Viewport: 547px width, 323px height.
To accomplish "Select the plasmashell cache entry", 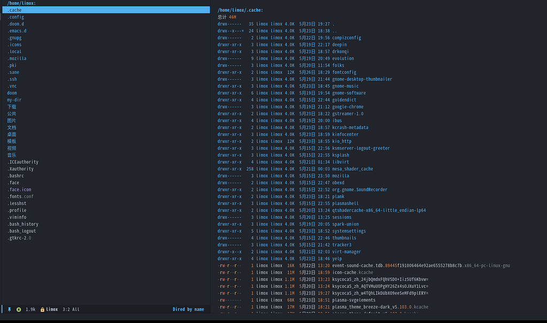I will pyautogui.click(x=345, y=203).
